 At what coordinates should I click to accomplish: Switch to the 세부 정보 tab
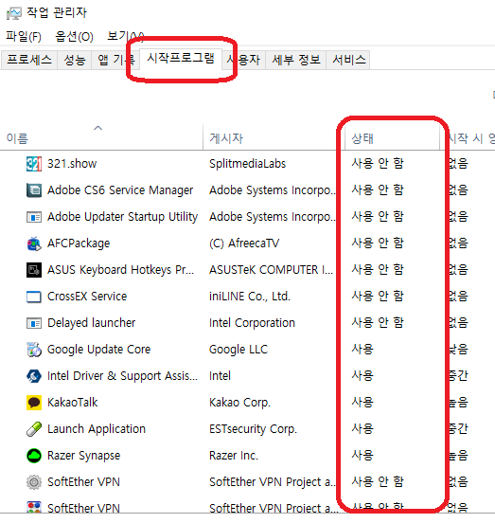(x=296, y=60)
